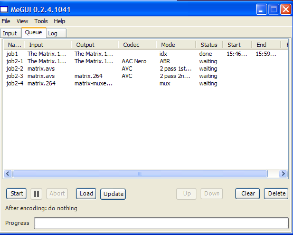Open the View menu
This screenshot has width=293, height=235.
point(22,21)
